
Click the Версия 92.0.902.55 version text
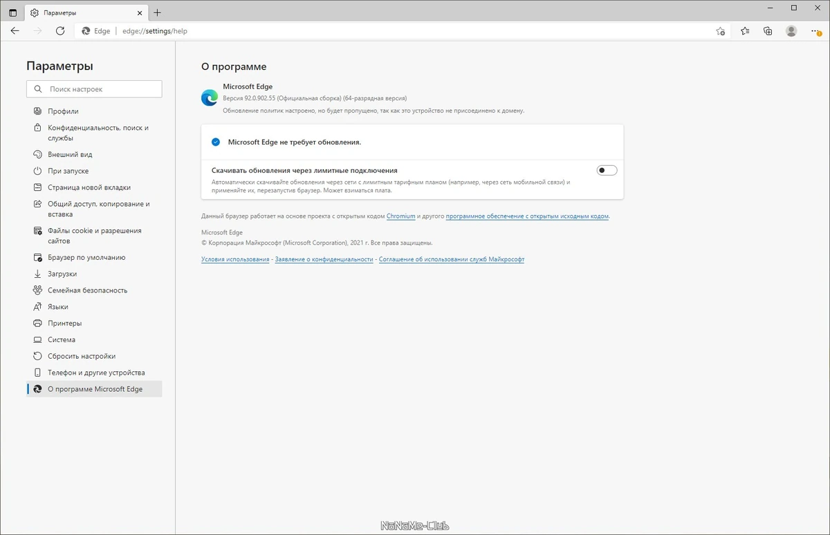point(315,98)
